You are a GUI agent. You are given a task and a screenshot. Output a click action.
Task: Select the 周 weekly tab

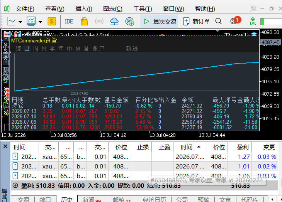[x=36, y=49]
